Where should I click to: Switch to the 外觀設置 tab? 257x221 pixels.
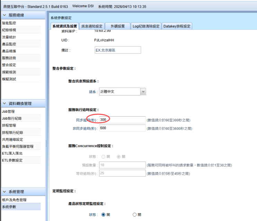(x=117, y=26)
